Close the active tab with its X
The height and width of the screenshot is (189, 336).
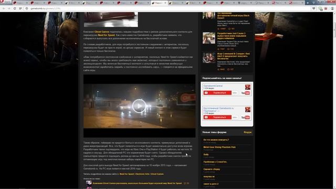pyautogui.click(x=165, y=3)
